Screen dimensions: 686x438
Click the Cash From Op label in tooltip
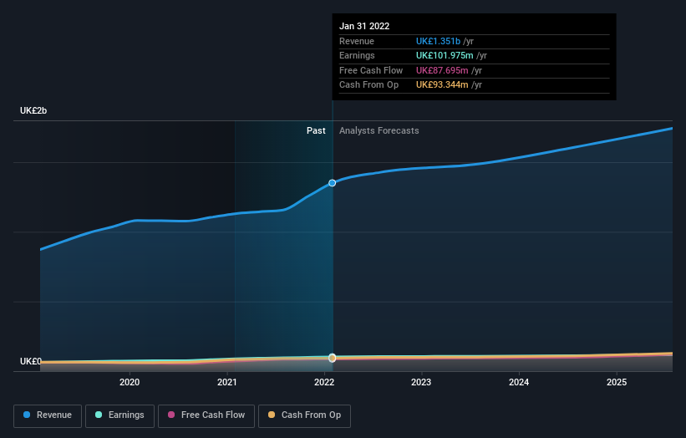368,85
